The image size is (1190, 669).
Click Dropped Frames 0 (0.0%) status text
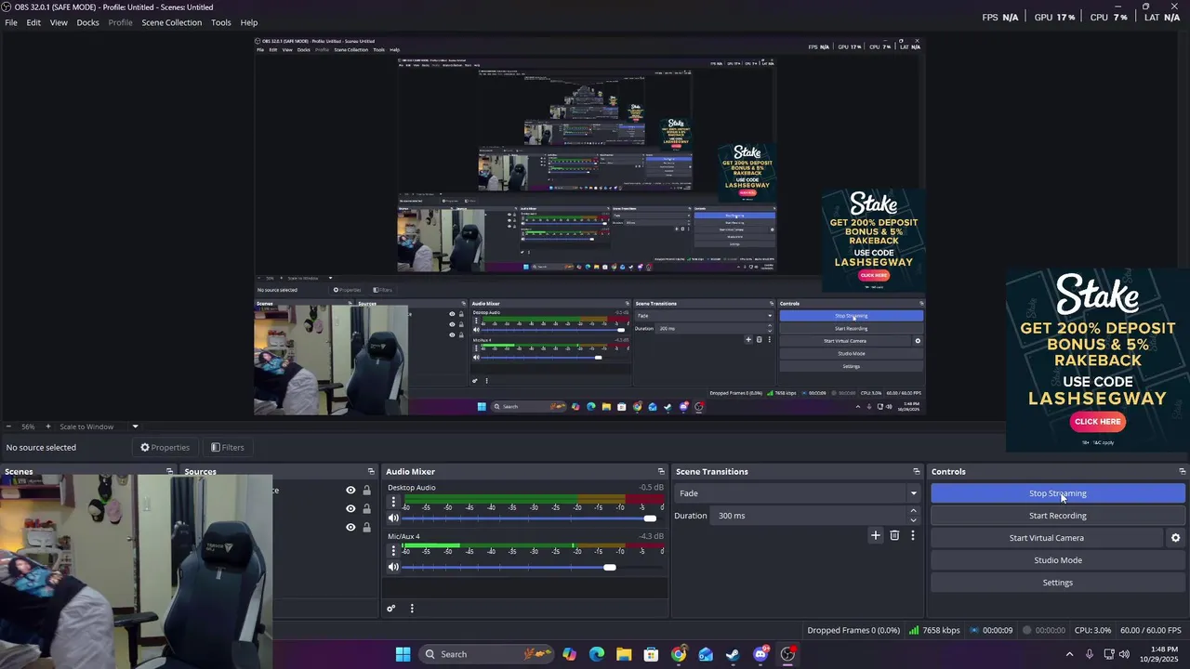(x=853, y=630)
